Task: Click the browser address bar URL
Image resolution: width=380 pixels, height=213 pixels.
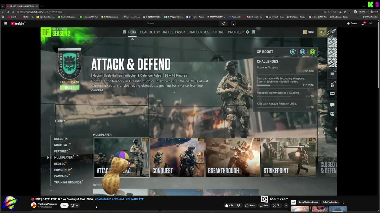Action: [x=41, y=12]
